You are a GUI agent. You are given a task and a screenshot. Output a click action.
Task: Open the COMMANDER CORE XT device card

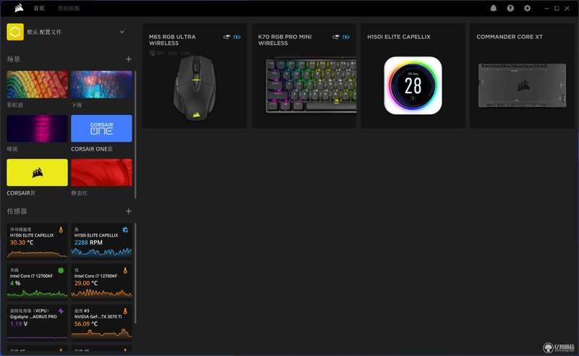(x=522, y=76)
